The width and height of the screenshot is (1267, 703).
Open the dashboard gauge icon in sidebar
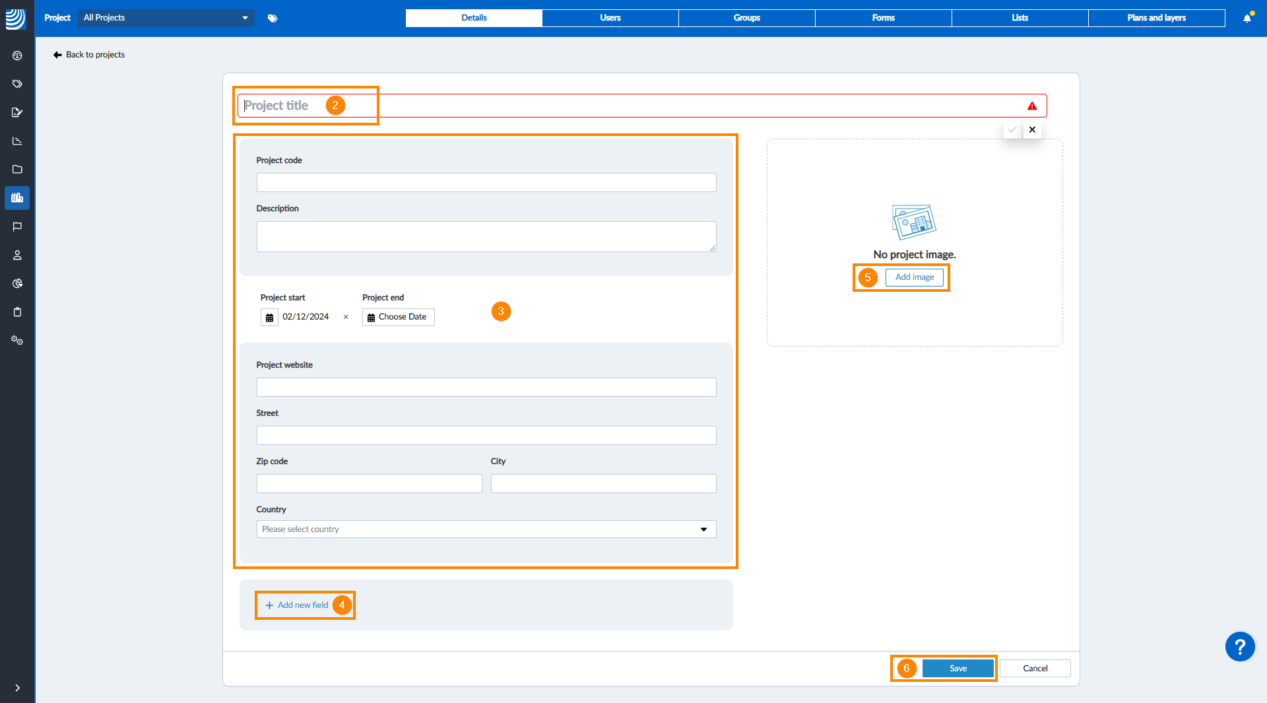point(17,55)
